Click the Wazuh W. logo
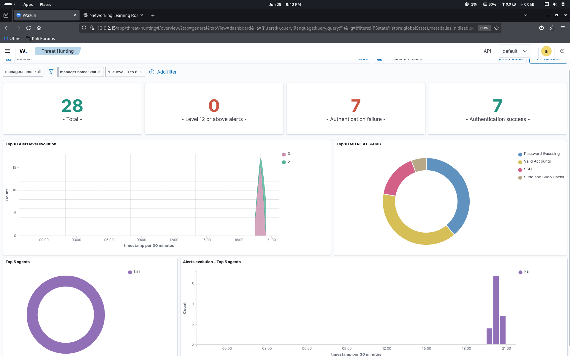Viewport: 570px width, 356px height. click(23, 51)
